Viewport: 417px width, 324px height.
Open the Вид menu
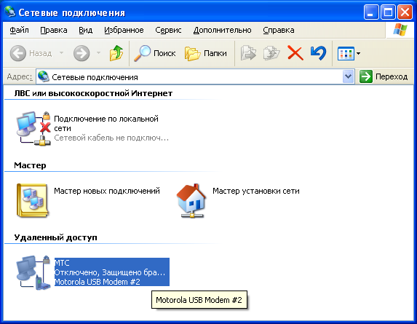click(x=86, y=30)
